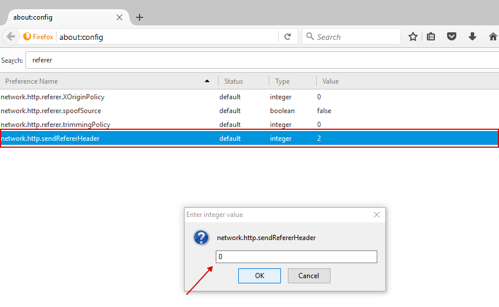Click the Pocket save icon
This screenshot has width=499, height=307.
click(x=452, y=37)
